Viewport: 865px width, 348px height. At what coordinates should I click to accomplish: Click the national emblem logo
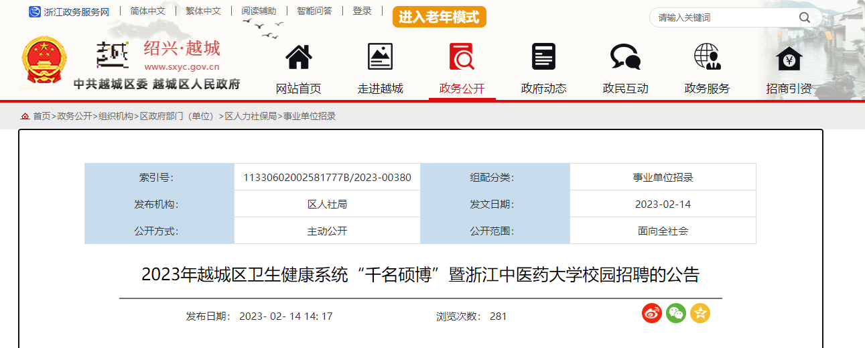click(x=44, y=60)
